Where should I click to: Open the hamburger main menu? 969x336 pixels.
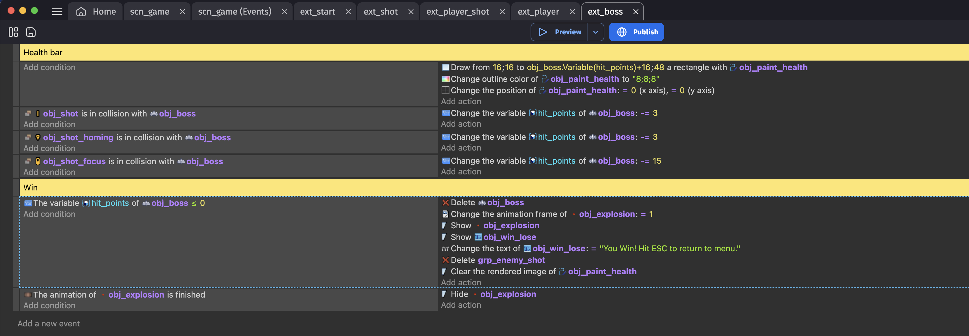tap(57, 12)
